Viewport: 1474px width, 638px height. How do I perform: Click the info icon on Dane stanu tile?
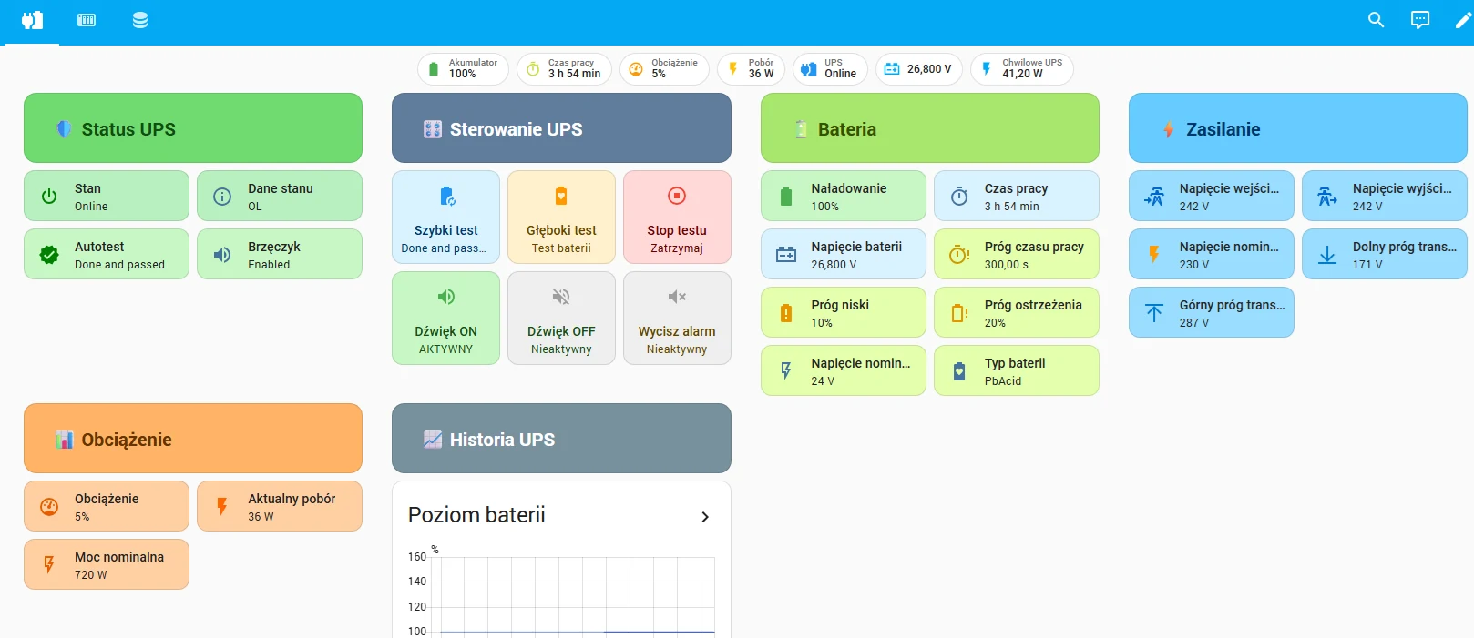tap(222, 196)
